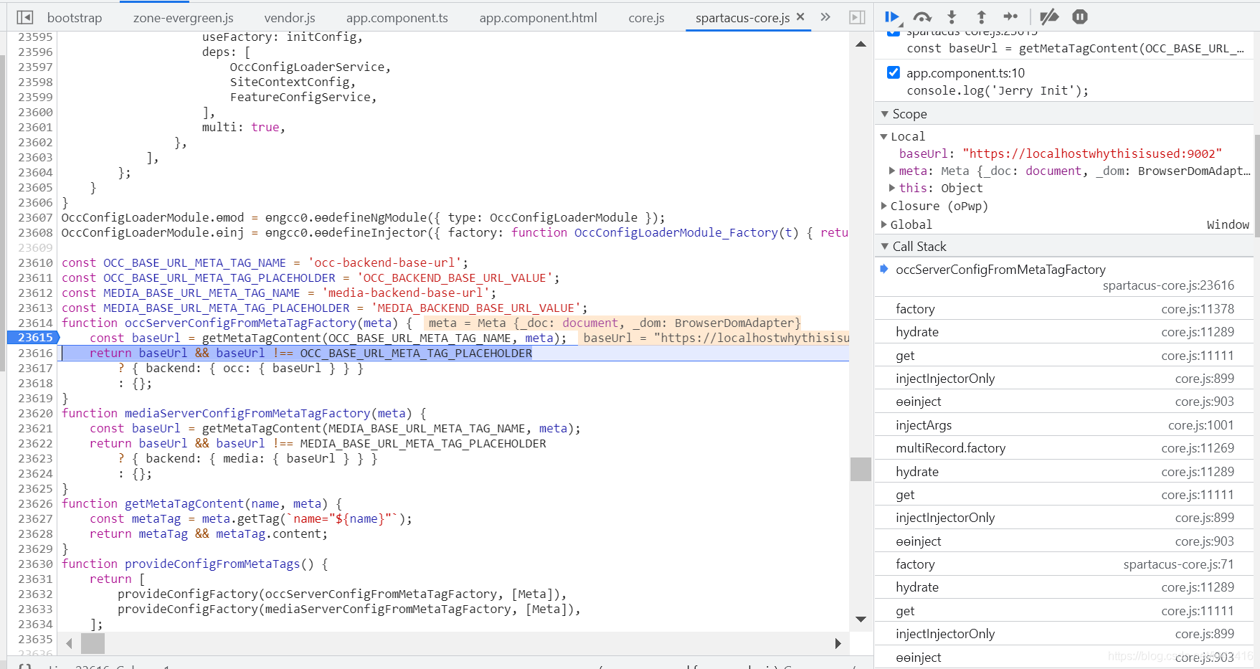Image resolution: width=1260 pixels, height=669 pixels.
Task: Click the Window value of Global scope
Action: pyautogui.click(x=1228, y=224)
